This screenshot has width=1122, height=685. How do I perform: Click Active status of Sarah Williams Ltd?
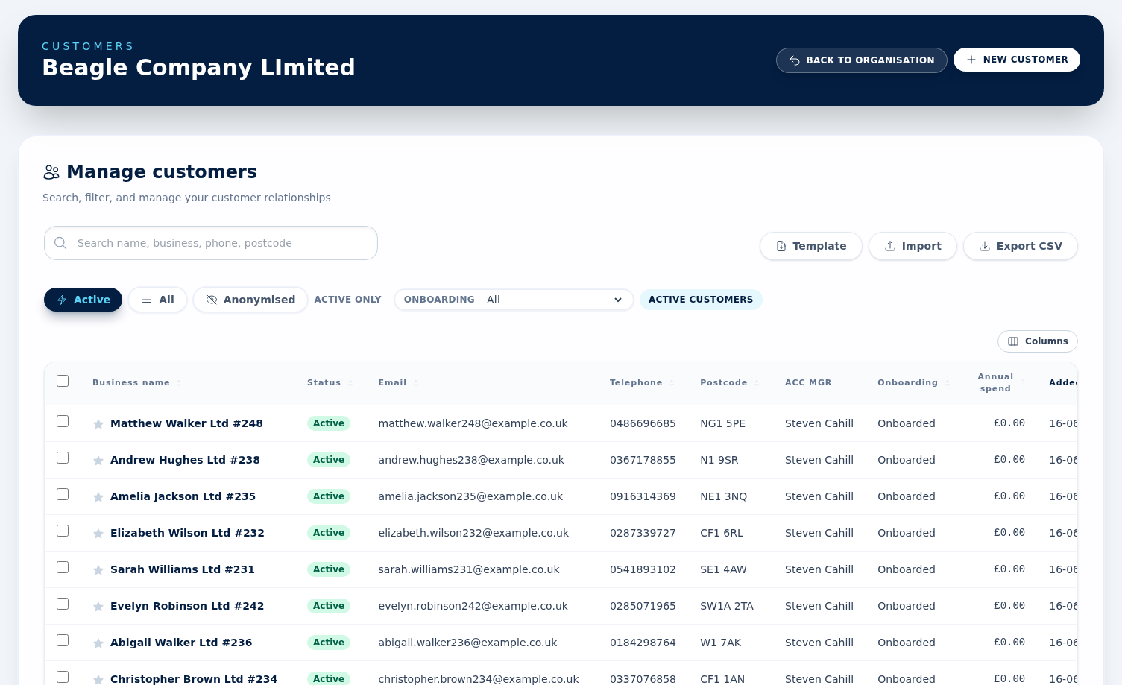pyautogui.click(x=329, y=569)
